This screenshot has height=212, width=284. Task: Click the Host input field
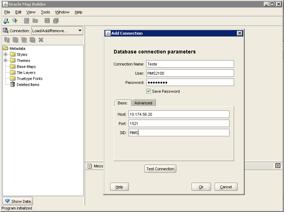click(x=179, y=114)
